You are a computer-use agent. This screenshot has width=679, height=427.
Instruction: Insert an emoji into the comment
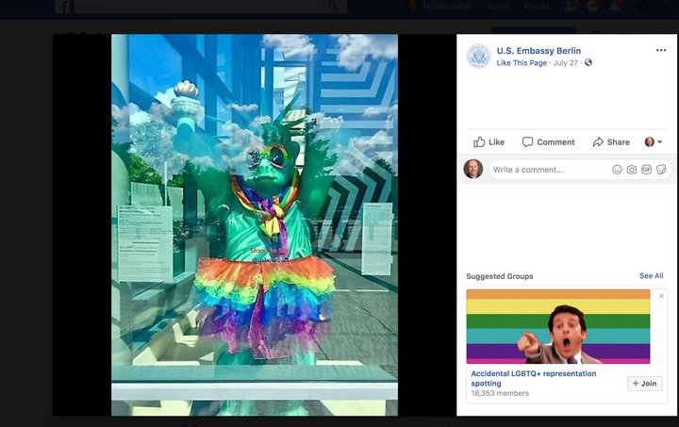617,170
